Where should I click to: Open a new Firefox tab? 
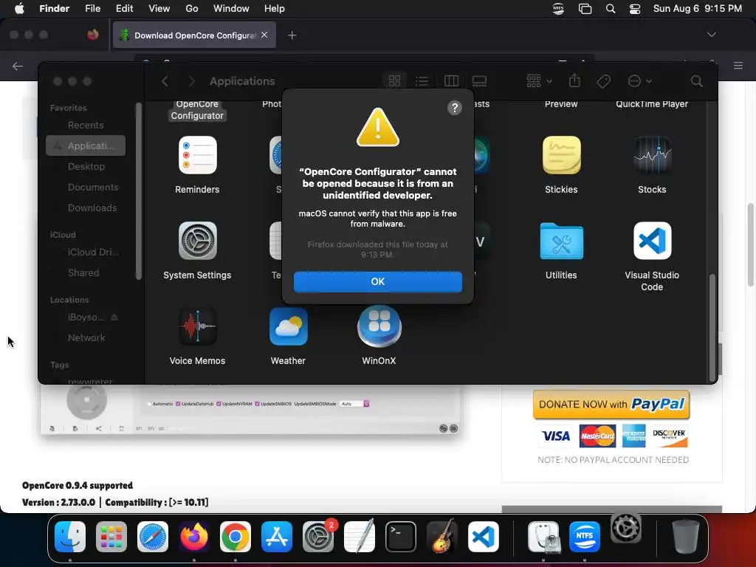click(292, 35)
